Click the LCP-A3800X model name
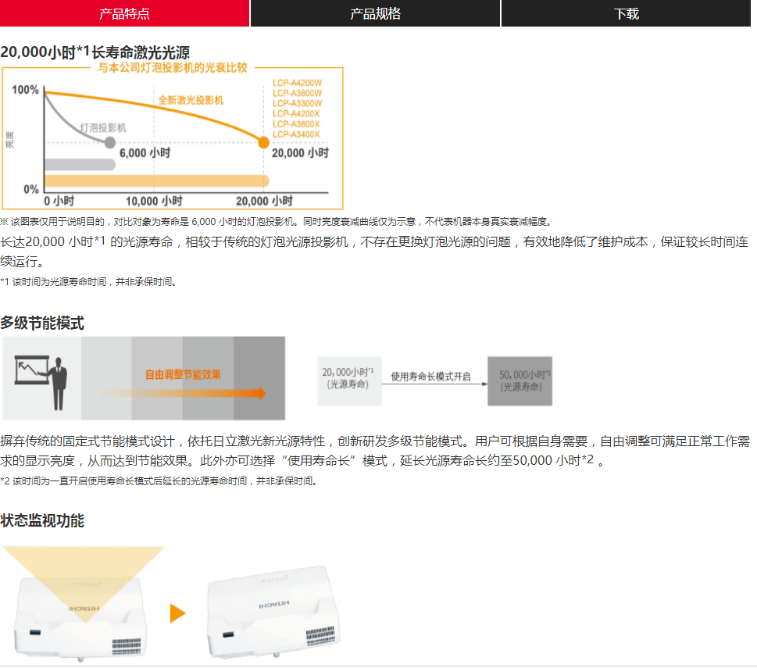Image resolution: width=757 pixels, height=668 pixels. click(x=296, y=124)
